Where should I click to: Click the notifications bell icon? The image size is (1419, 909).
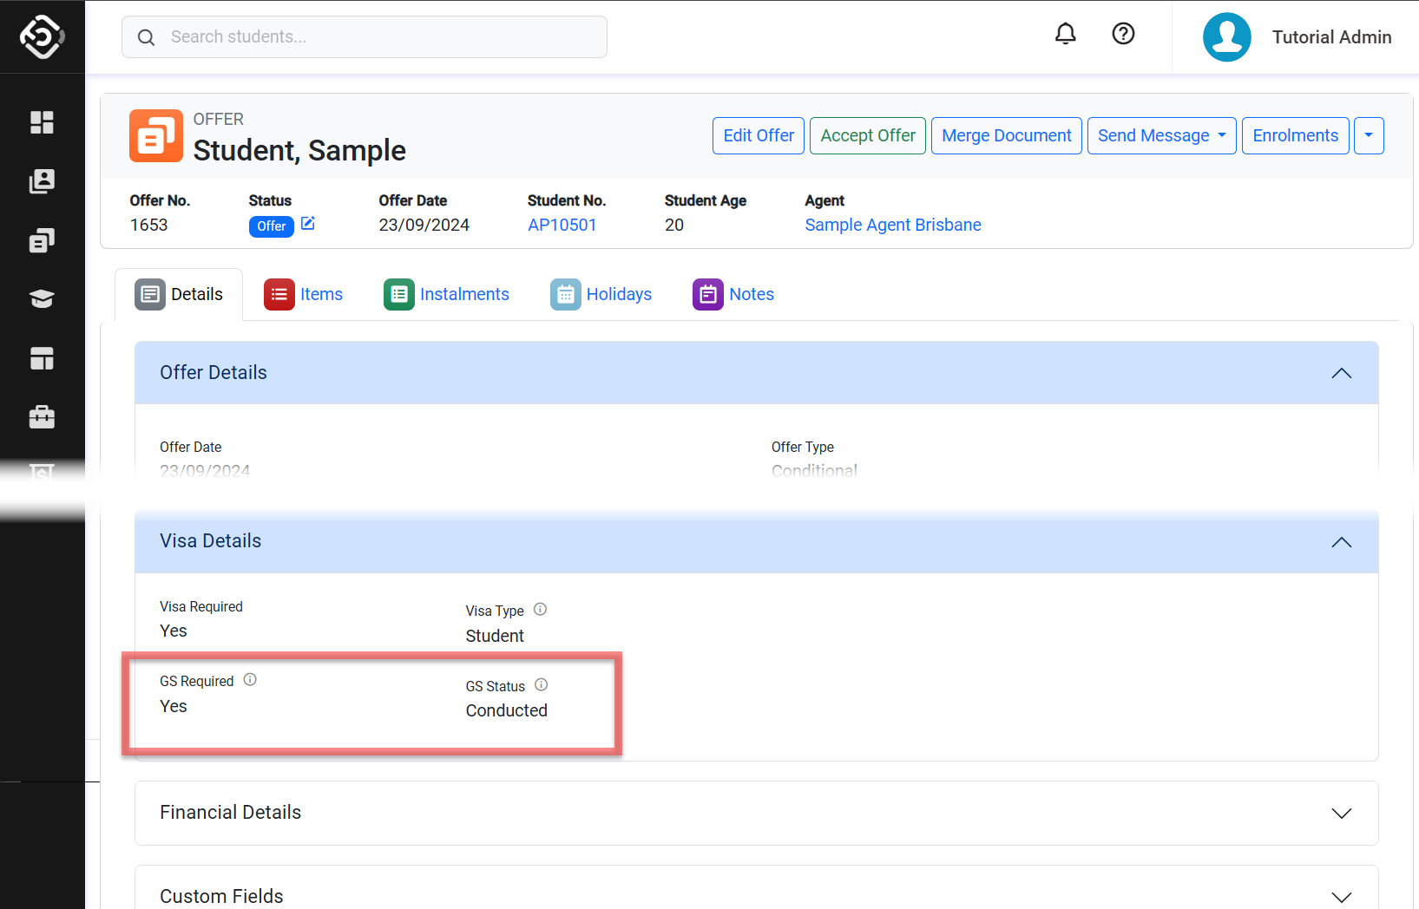[1065, 34]
